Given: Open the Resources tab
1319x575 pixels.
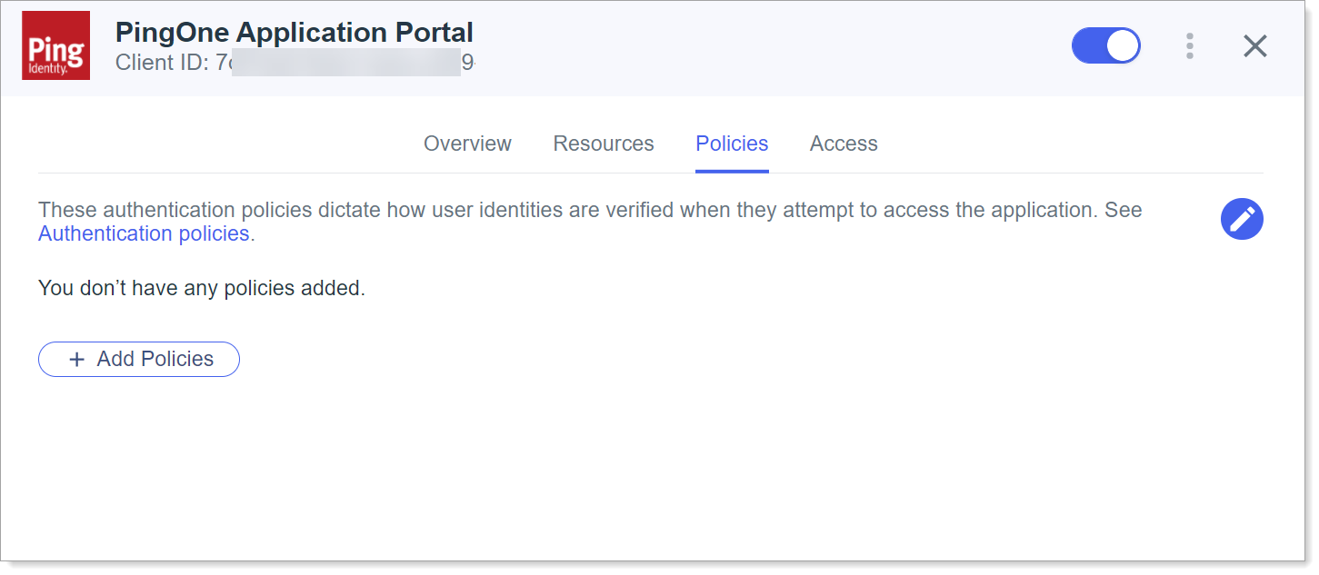Looking at the screenshot, I should [603, 144].
